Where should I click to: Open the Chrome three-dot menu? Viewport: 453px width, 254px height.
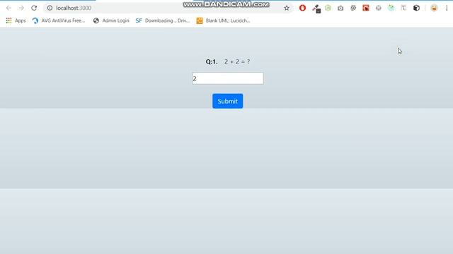pyautogui.click(x=447, y=8)
